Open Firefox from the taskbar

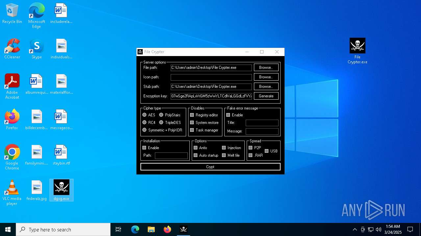167,229
